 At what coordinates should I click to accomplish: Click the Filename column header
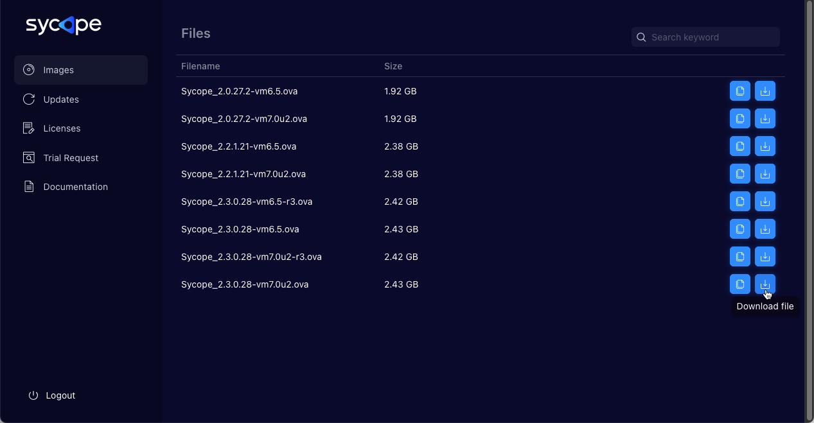[x=200, y=66]
